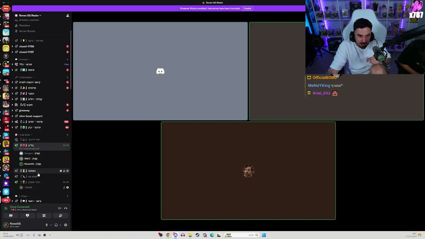Open Chrome from the taskbar
Image resolution: width=425 pixels, height=239 pixels.
168,235
